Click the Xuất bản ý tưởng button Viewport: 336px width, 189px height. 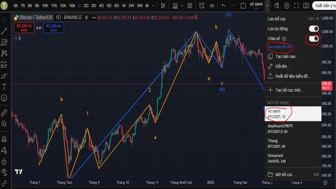coord(324,6)
